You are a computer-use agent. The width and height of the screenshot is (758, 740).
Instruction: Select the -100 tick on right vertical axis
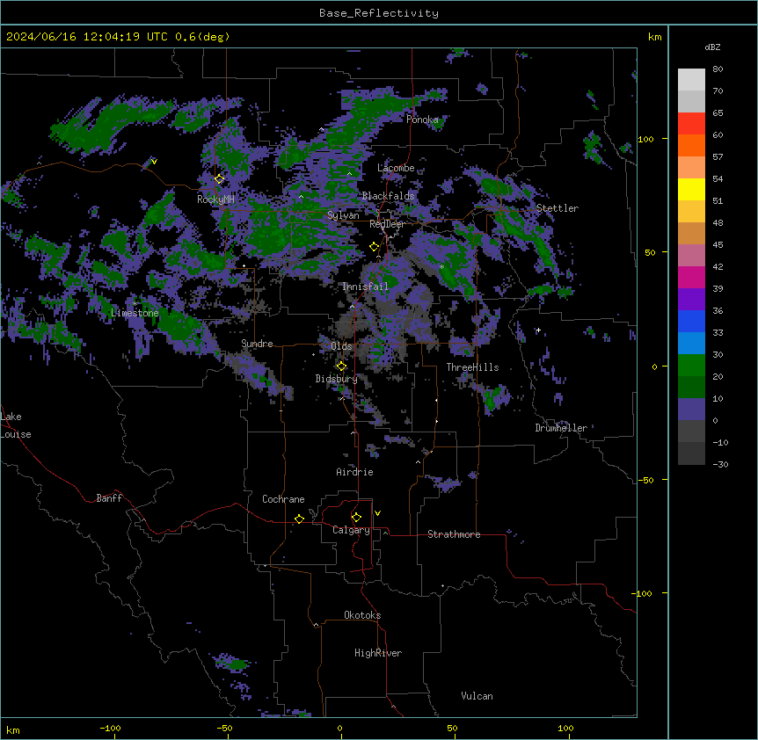(x=643, y=593)
